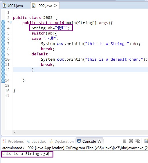The image size is (148, 163).
Task: Open the Javadoc view tab
Action: 37,141
